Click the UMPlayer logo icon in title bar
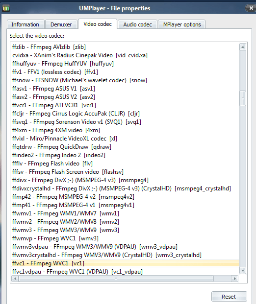 click(6, 8)
